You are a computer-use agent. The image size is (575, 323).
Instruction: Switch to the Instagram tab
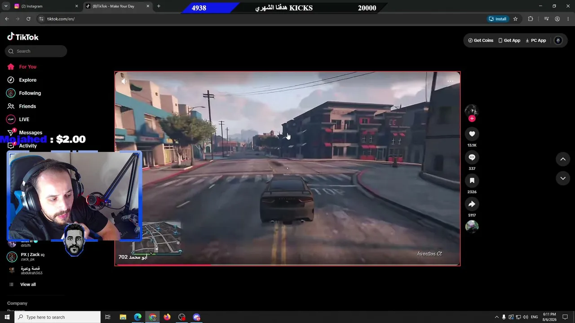(x=44, y=6)
